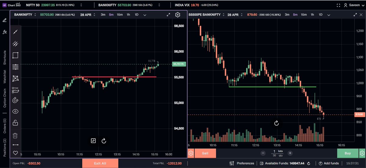Reset the BANKNIFTY chart view
The image size is (366, 168).
[104, 141]
